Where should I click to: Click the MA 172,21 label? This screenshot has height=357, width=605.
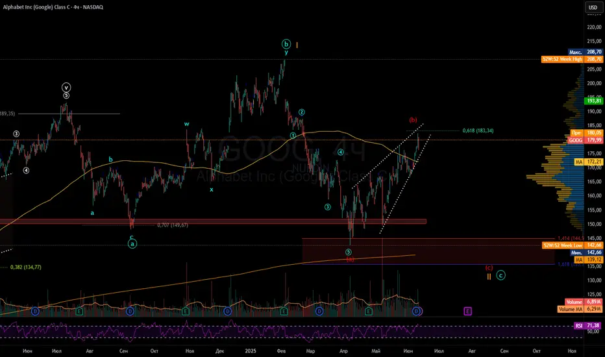pyautogui.click(x=588, y=162)
